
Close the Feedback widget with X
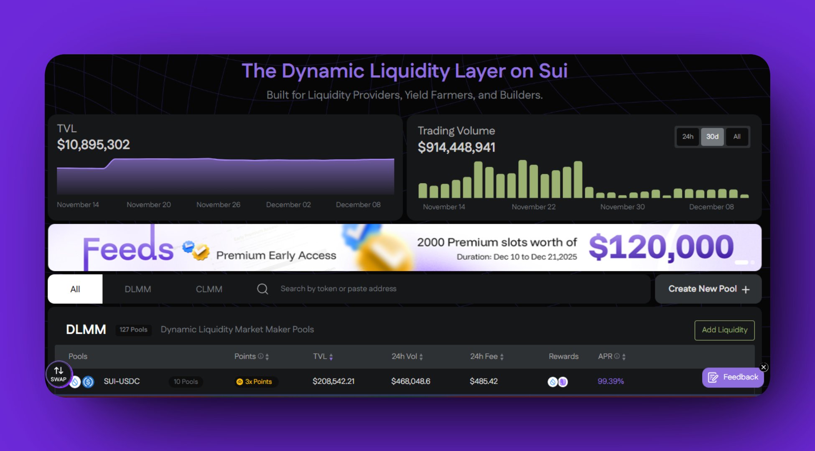click(764, 367)
